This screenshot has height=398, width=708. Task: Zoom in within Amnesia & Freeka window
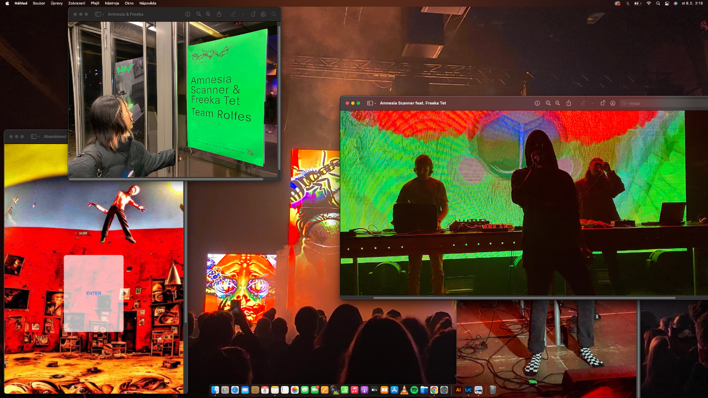point(208,14)
